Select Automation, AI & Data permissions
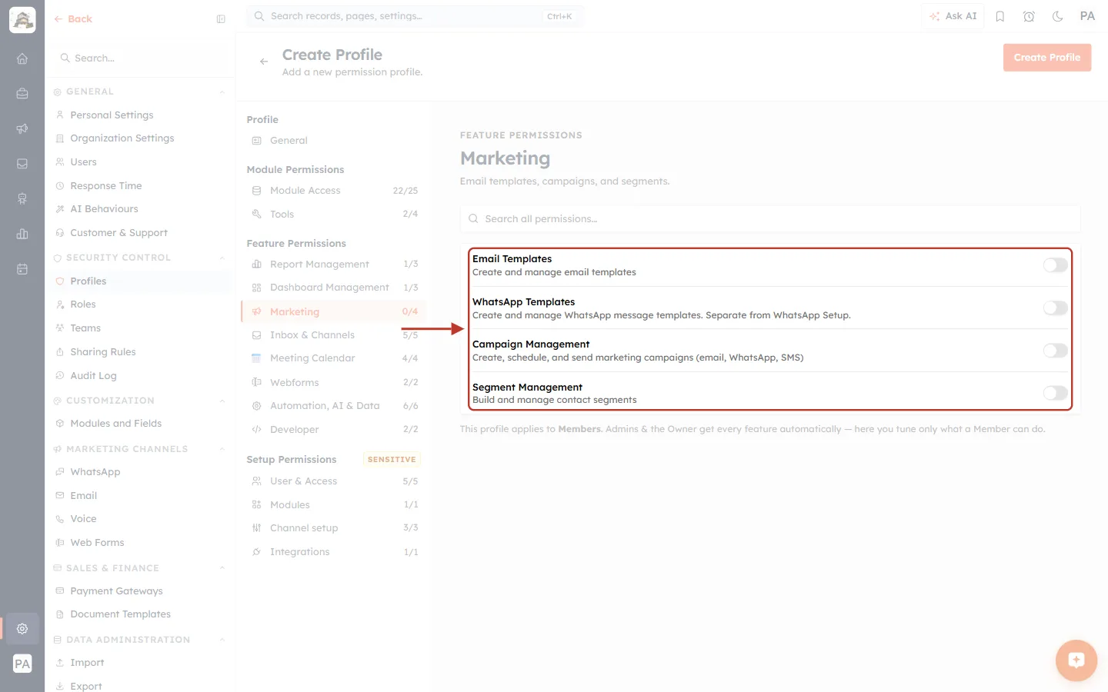 coord(334,406)
